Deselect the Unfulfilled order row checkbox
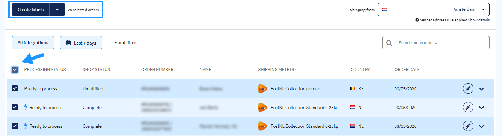 point(15,89)
